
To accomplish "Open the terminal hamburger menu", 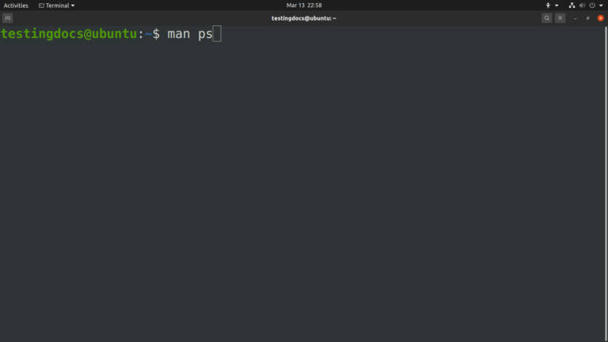I will pyautogui.click(x=560, y=17).
